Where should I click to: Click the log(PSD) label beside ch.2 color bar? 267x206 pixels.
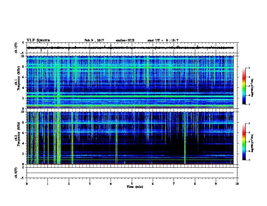coord(252,143)
